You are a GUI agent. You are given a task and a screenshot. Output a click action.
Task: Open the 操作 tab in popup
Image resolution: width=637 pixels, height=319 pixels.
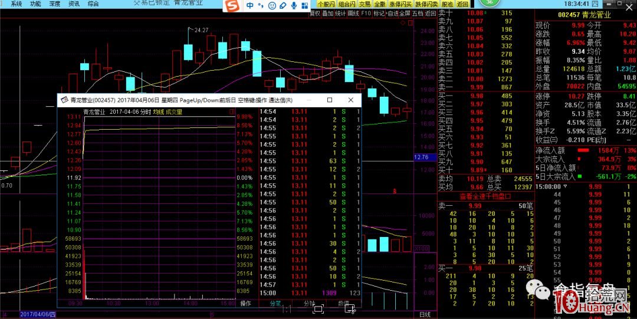click(x=246, y=303)
